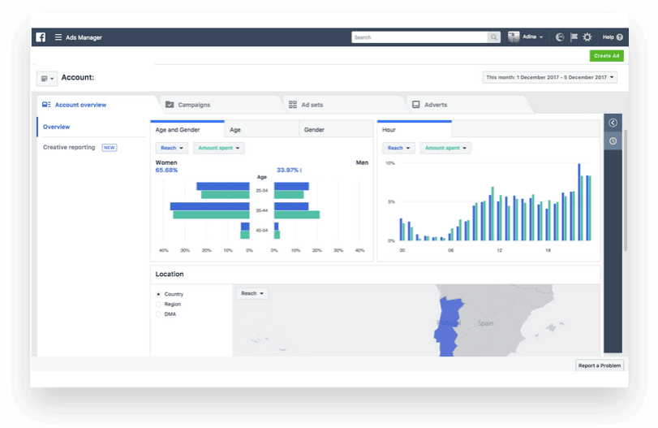The width and height of the screenshot is (658, 428).
Task: Click the collapse panel arrow icon
Action: (x=613, y=123)
